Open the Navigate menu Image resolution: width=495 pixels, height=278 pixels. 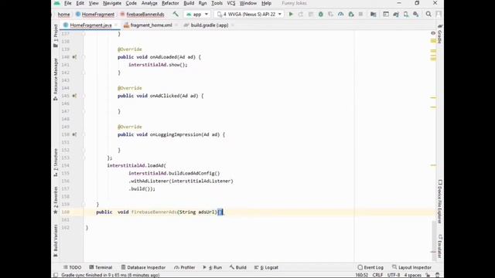[112, 3]
